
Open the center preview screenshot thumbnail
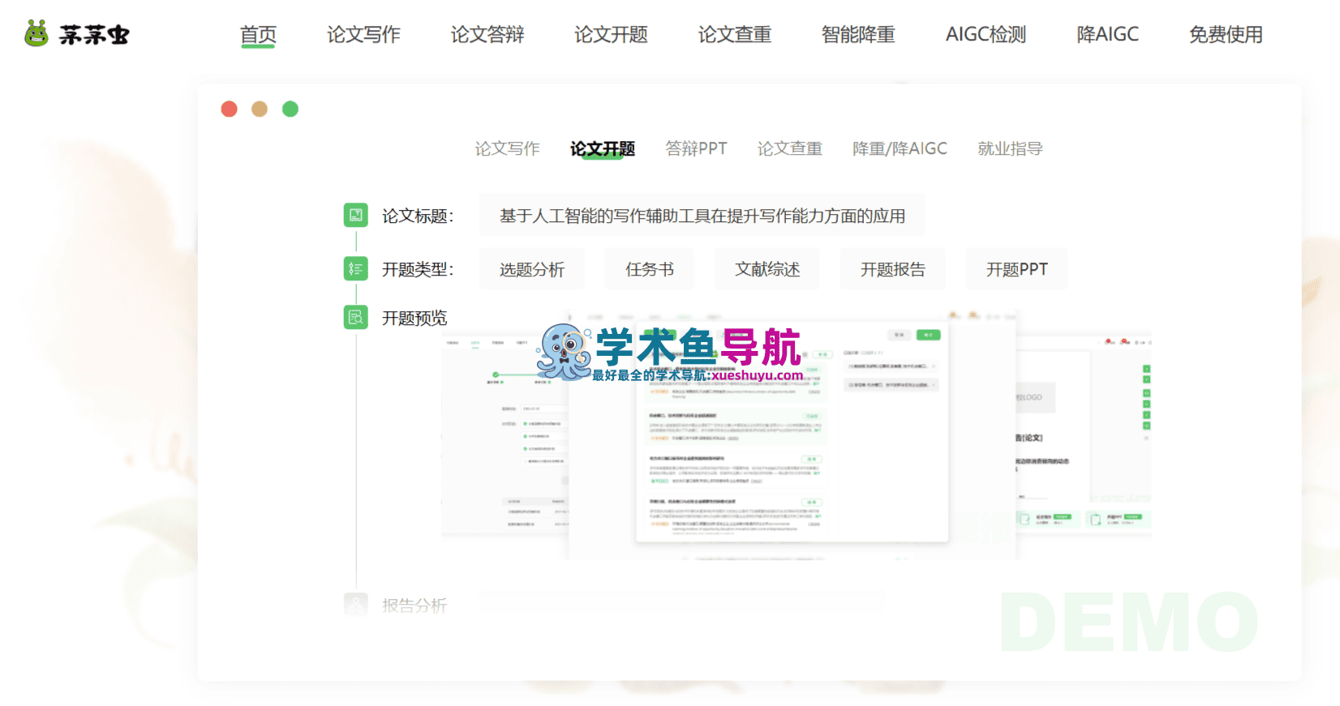[792, 434]
